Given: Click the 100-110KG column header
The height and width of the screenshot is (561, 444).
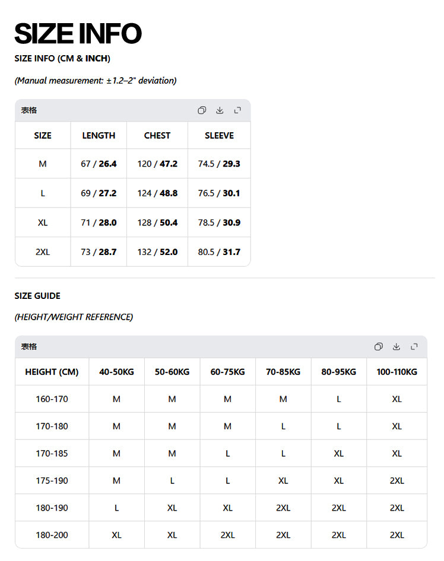Looking at the screenshot, I should [x=397, y=372].
